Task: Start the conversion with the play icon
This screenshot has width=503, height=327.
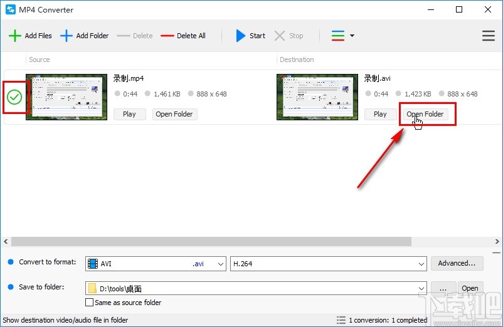Action: click(241, 36)
